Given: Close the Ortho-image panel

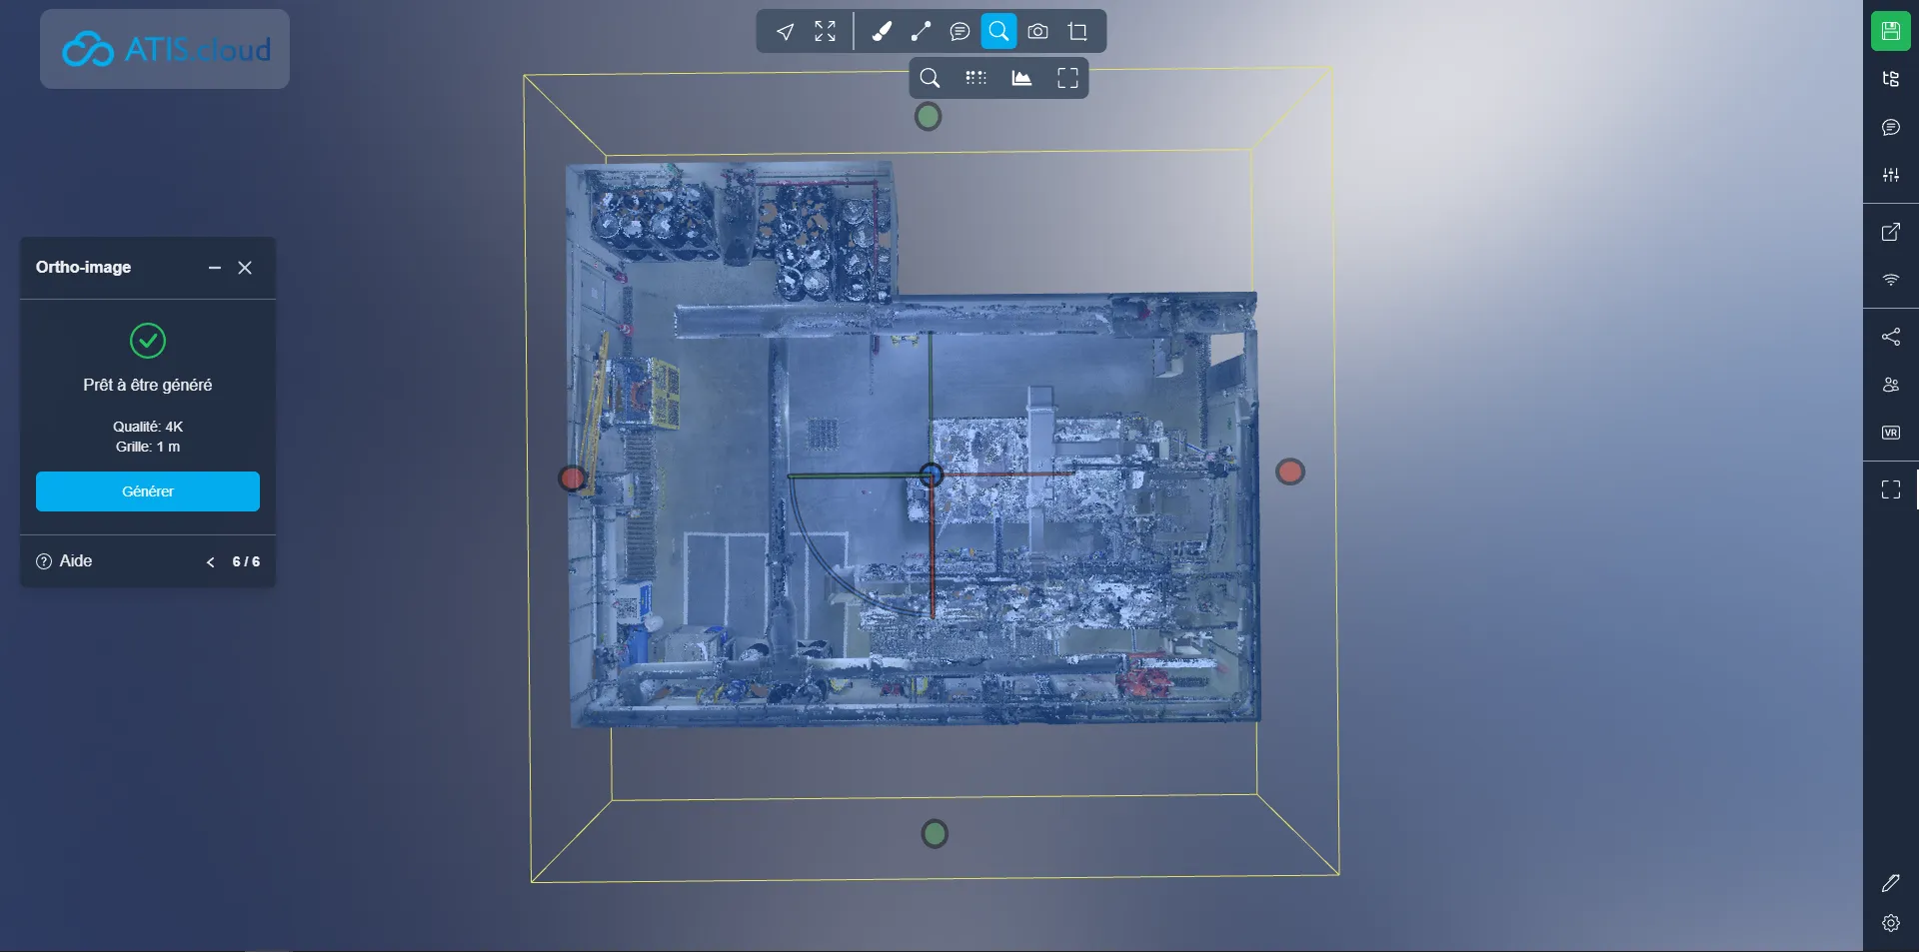Looking at the screenshot, I should (245, 268).
